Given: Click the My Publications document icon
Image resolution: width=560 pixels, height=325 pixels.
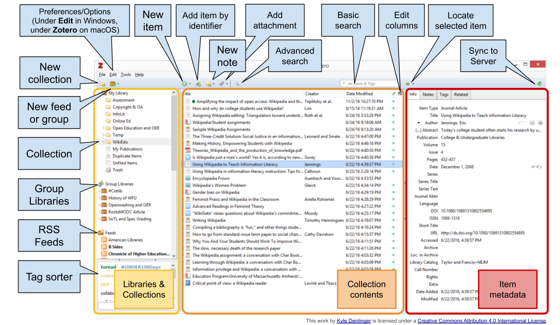Looking at the screenshot, I should tap(108, 149).
